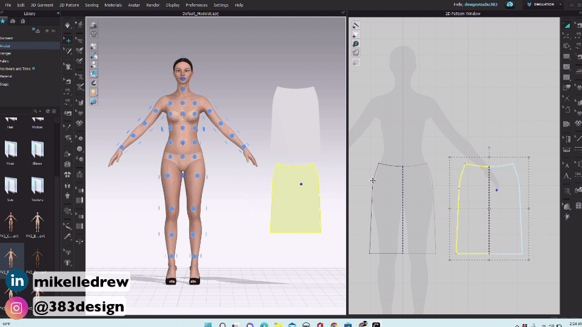Select Garment in the Library list
The width and height of the screenshot is (582, 327).
(7, 38)
